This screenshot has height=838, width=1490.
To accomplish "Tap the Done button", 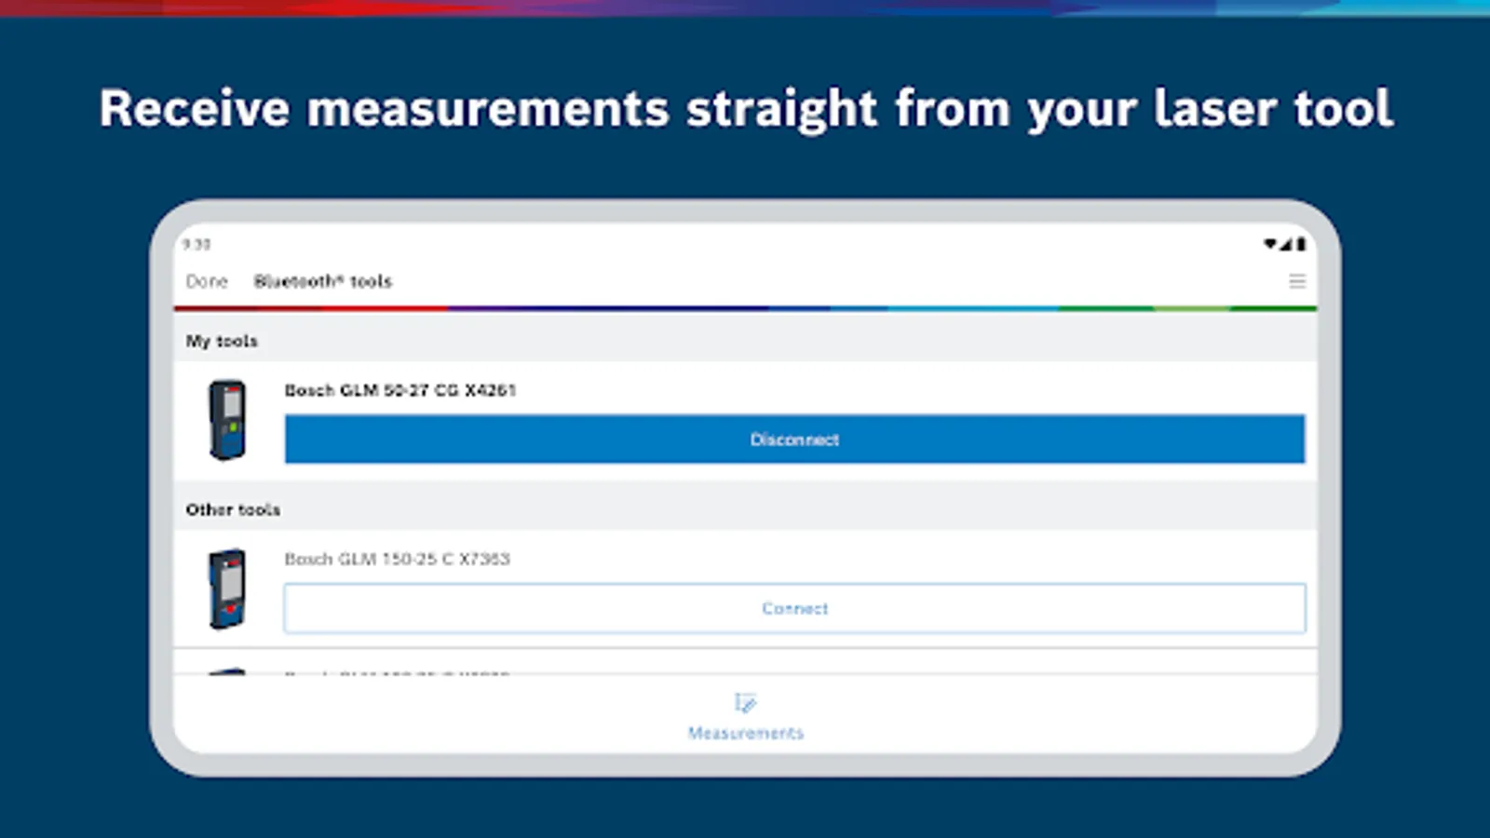I will point(207,281).
